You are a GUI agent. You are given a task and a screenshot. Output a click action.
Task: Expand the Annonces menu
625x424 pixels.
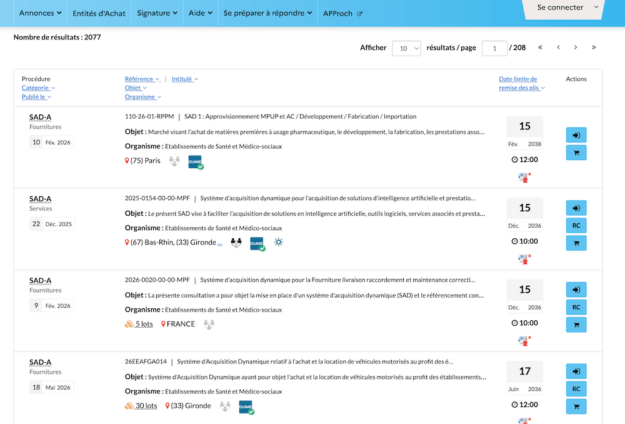[40, 13]
